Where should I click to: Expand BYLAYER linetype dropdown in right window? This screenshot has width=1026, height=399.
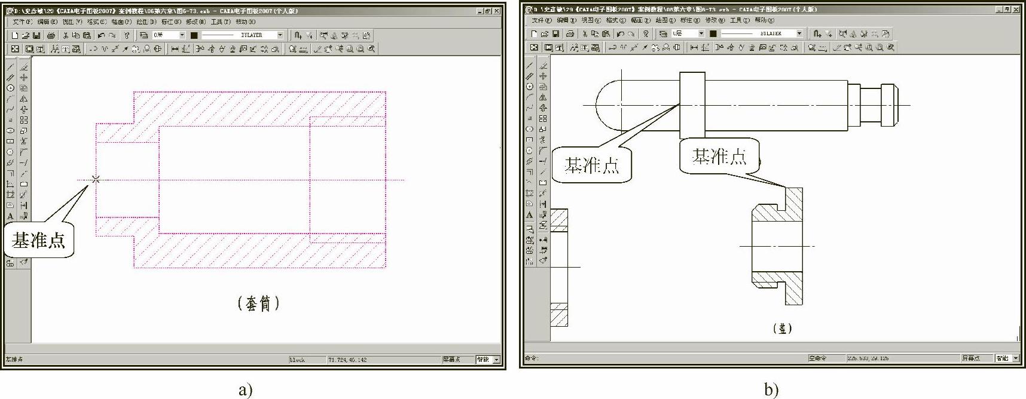[x=799, y=33]
